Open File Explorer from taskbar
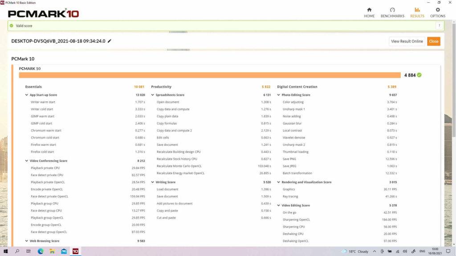This screenshot has width=456, height=256. (x=52, y=252)
